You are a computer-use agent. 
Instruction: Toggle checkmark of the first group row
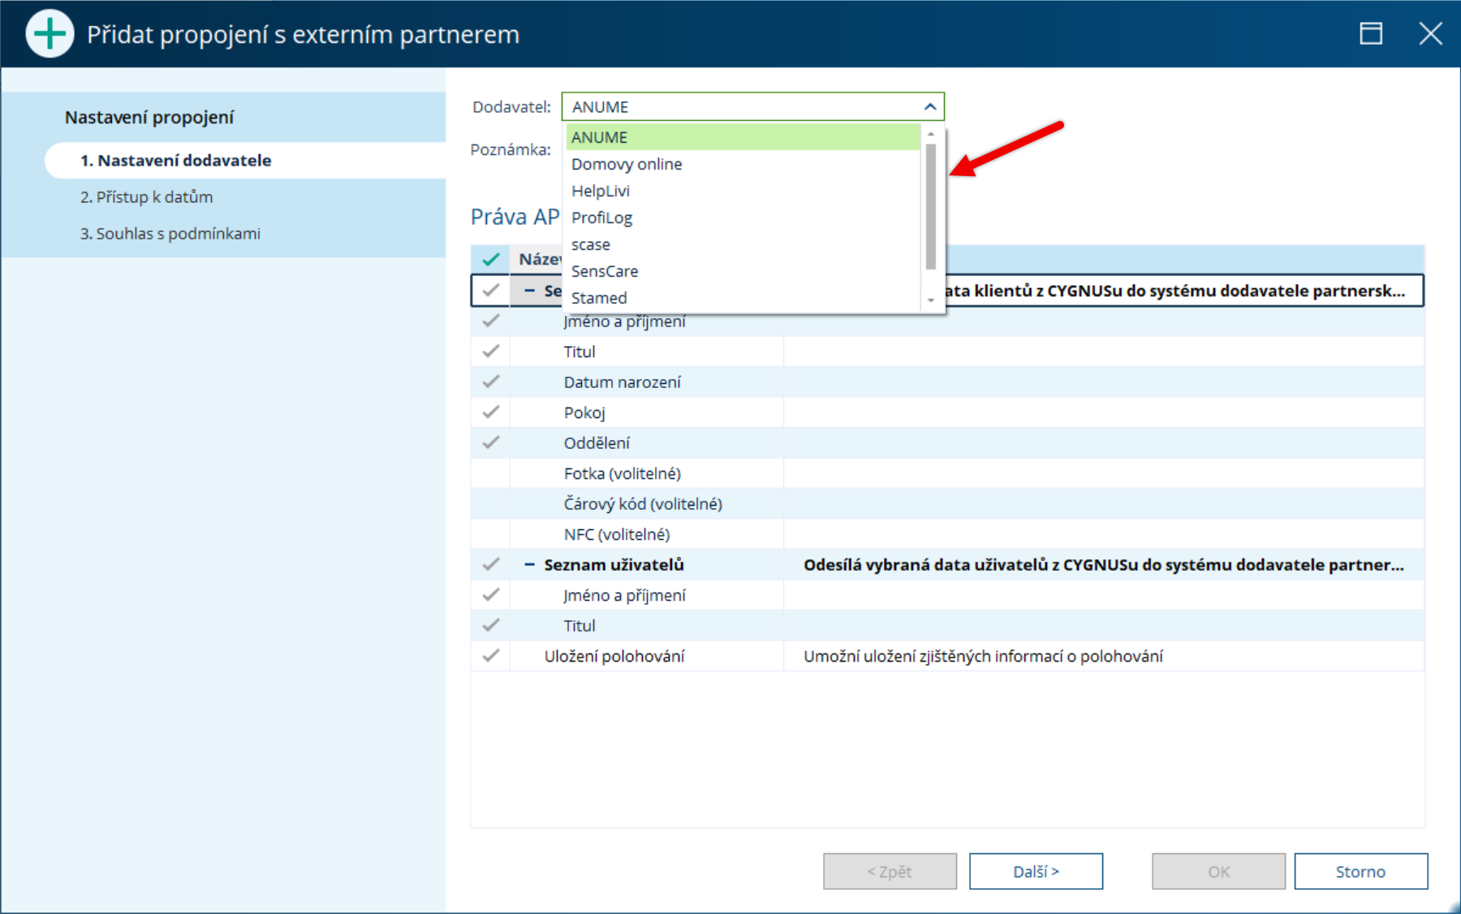point(490,290)
